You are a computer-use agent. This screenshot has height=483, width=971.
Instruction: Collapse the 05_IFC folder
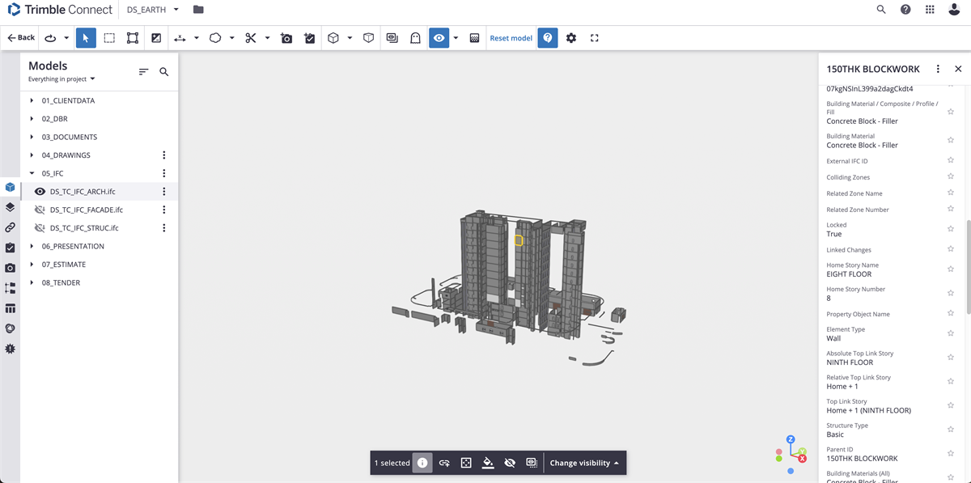[32, 173]
